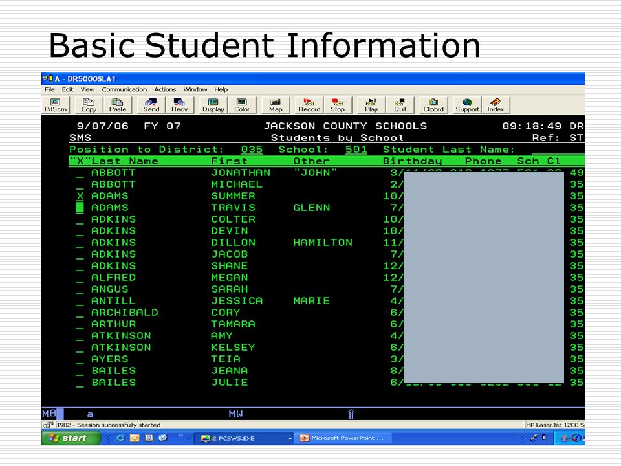
Task: Open the Actions menu
Action: pyautogui.click(x=165, y=89)
